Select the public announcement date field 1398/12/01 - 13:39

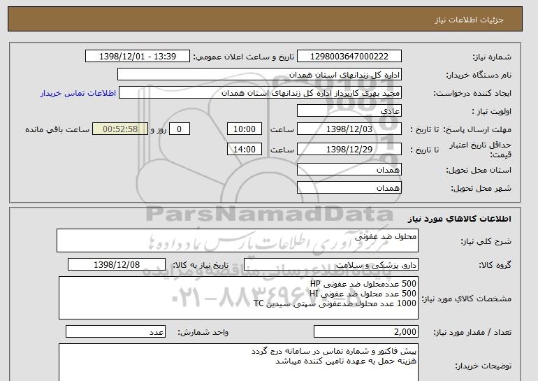pyautogui.click(x=137, y=57)
